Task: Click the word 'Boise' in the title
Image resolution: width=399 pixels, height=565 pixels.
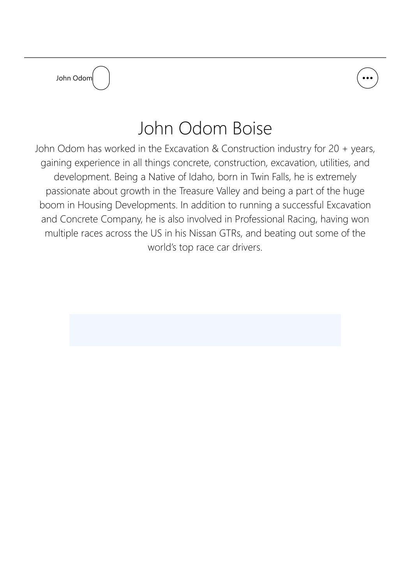Action: click(252, 128)
